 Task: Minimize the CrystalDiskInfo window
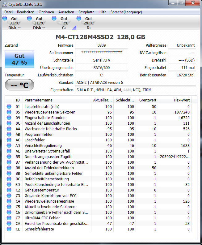[x=173, y=3]
